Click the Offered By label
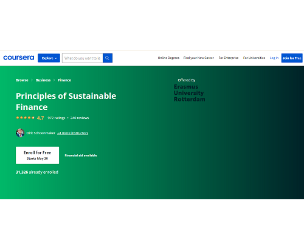This screenshot has width=304, height=243. point(187,80)
